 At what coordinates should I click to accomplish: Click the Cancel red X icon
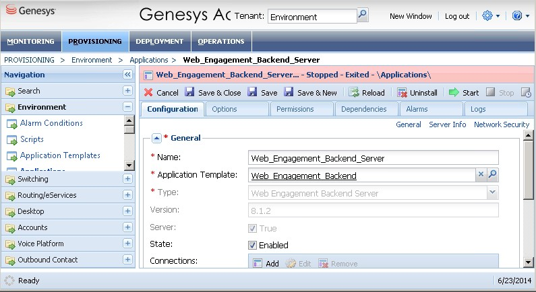pyautogui.click(x=148, y=92)
